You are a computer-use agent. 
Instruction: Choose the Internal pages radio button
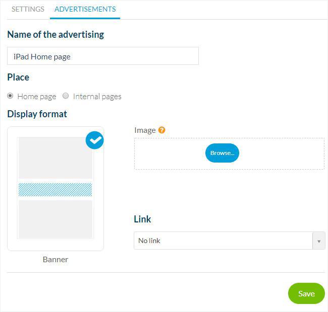click(66, 96)
